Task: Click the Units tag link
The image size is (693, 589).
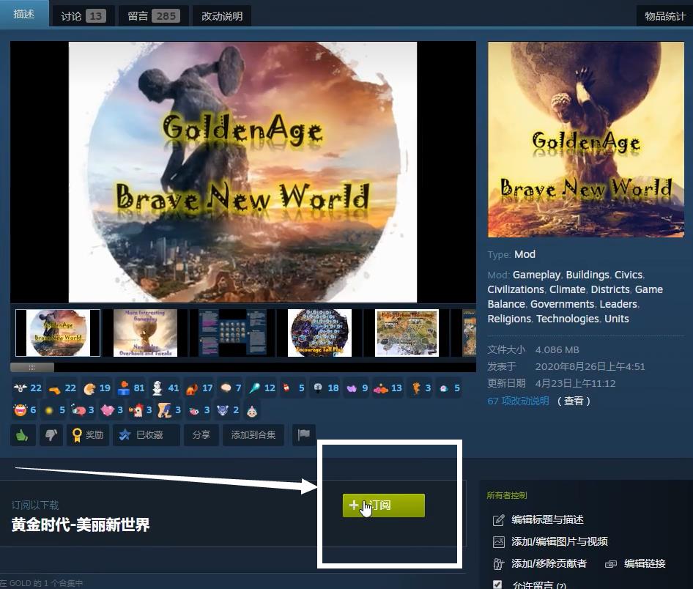Action: pyautogui.click(x=617, y=319)
